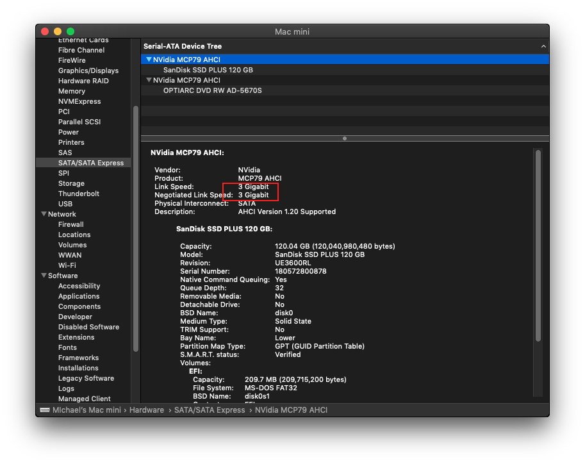Open Developer under Software
This screenshot has height=464, width=585.
coord(75,317)
